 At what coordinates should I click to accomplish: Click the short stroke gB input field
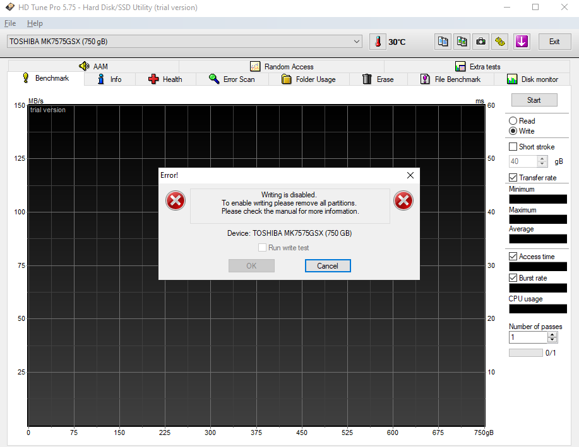[x=523, y=161]
